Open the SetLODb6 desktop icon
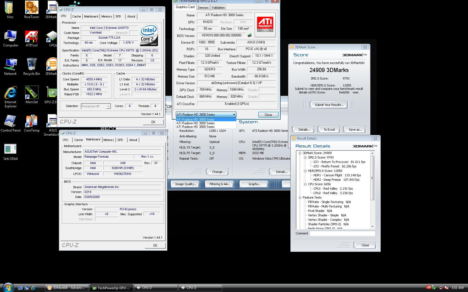Viewport: 468px width, 292px height. [x=10, y=152]
